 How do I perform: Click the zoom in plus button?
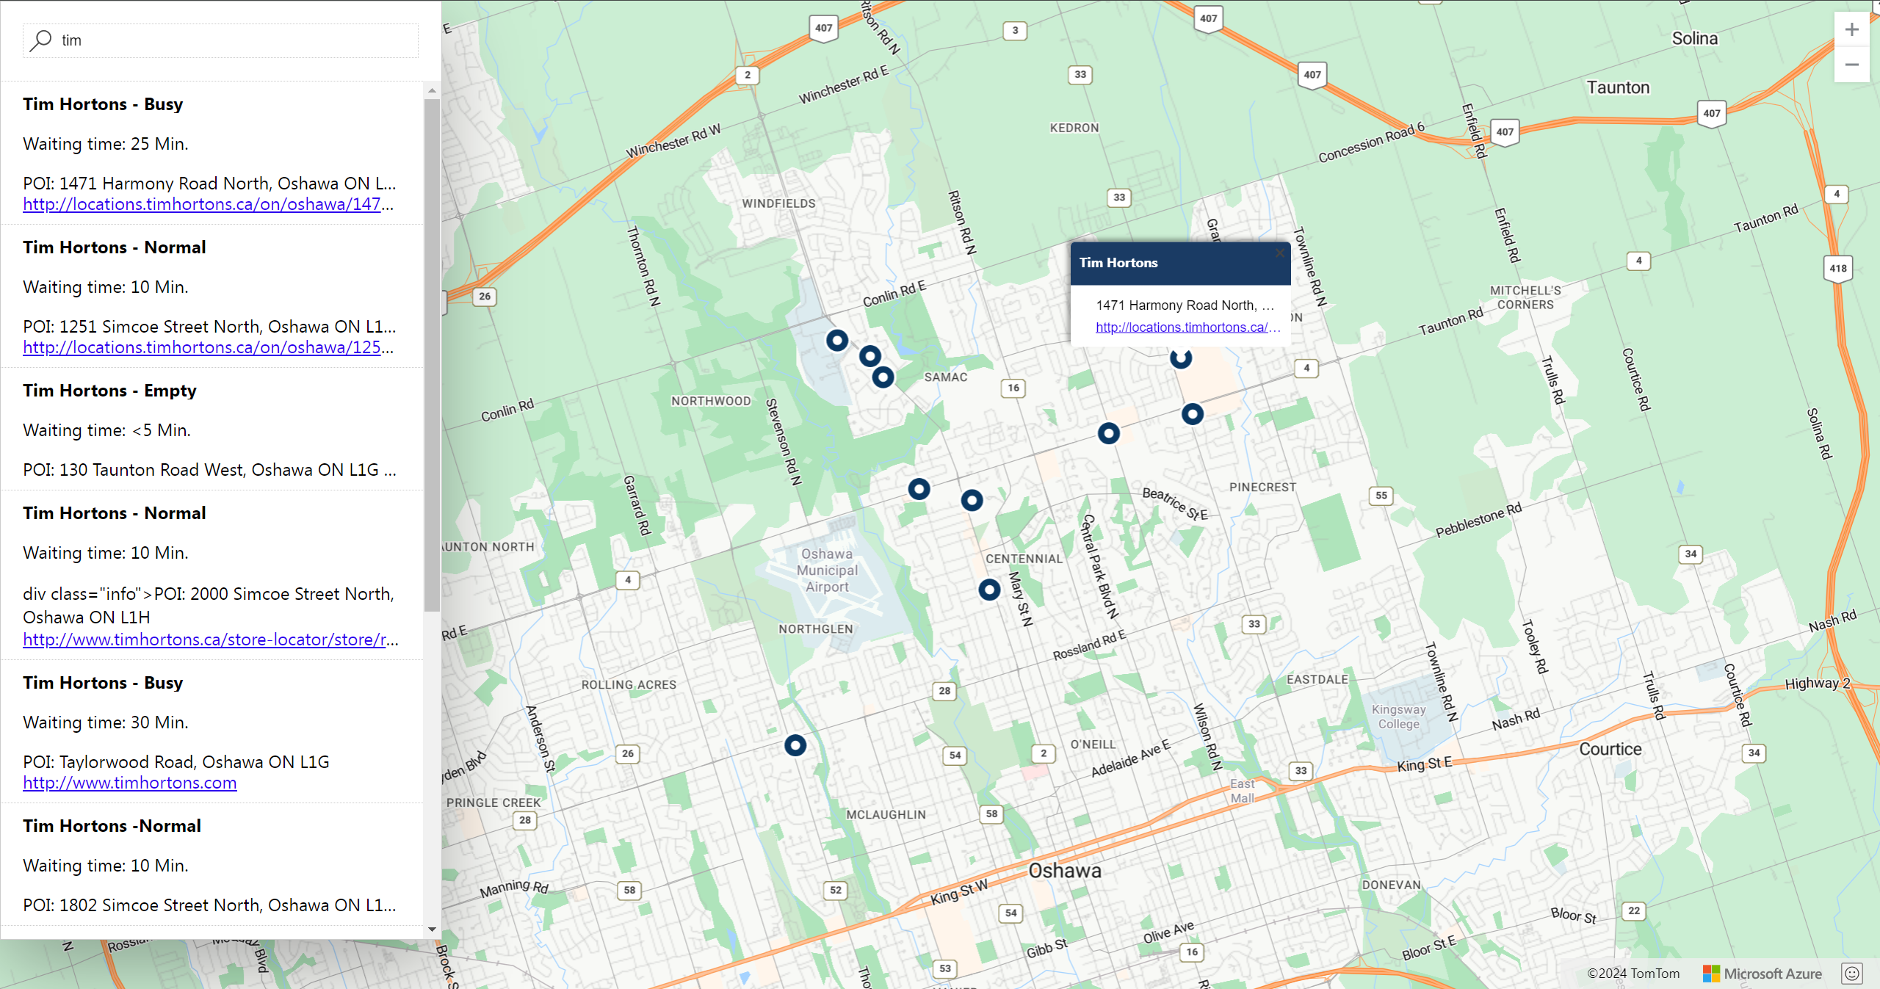click(1851, 30)
